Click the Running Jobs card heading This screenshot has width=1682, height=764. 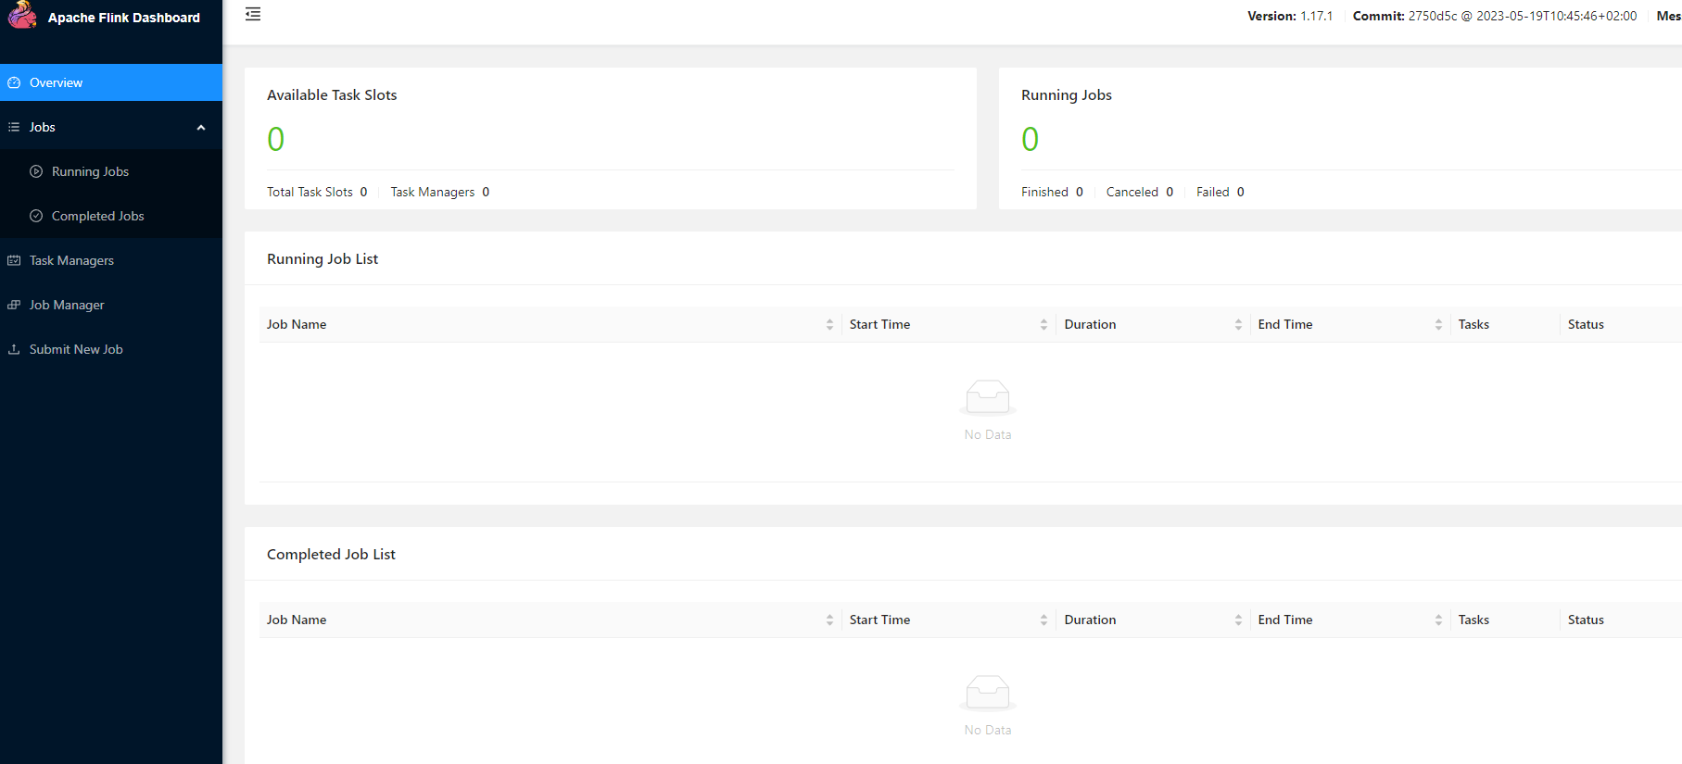1067,95
